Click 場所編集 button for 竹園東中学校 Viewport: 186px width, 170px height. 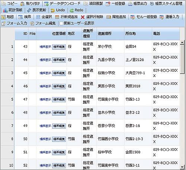59,166
